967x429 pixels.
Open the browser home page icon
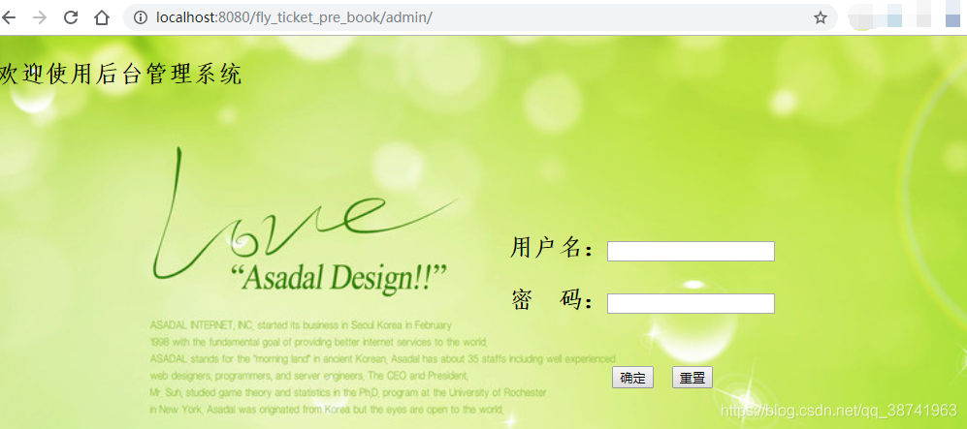pyautogui.click(x=102, y=17)
